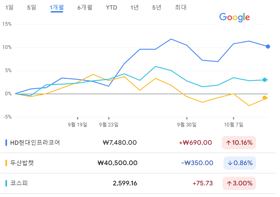Screen dimensions: 280x197
Task: Click the Google logo
Action: pyautogui.click(x=234, y=17)
